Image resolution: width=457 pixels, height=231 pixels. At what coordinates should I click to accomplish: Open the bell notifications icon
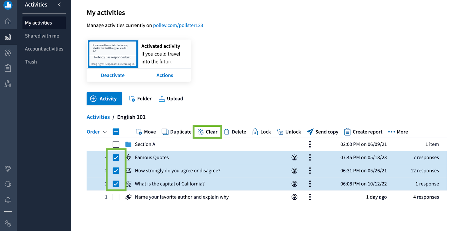coord(8,200)
